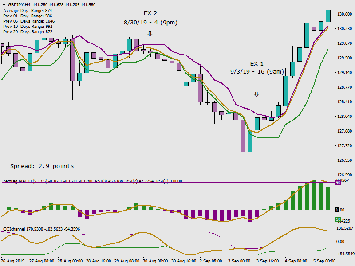The width and height of the screenshot is (355, 266).
Task: Select the '8/30/19 - 4 (9pm)' annotation
Action: pyautogui.click(x=150, y=23)
